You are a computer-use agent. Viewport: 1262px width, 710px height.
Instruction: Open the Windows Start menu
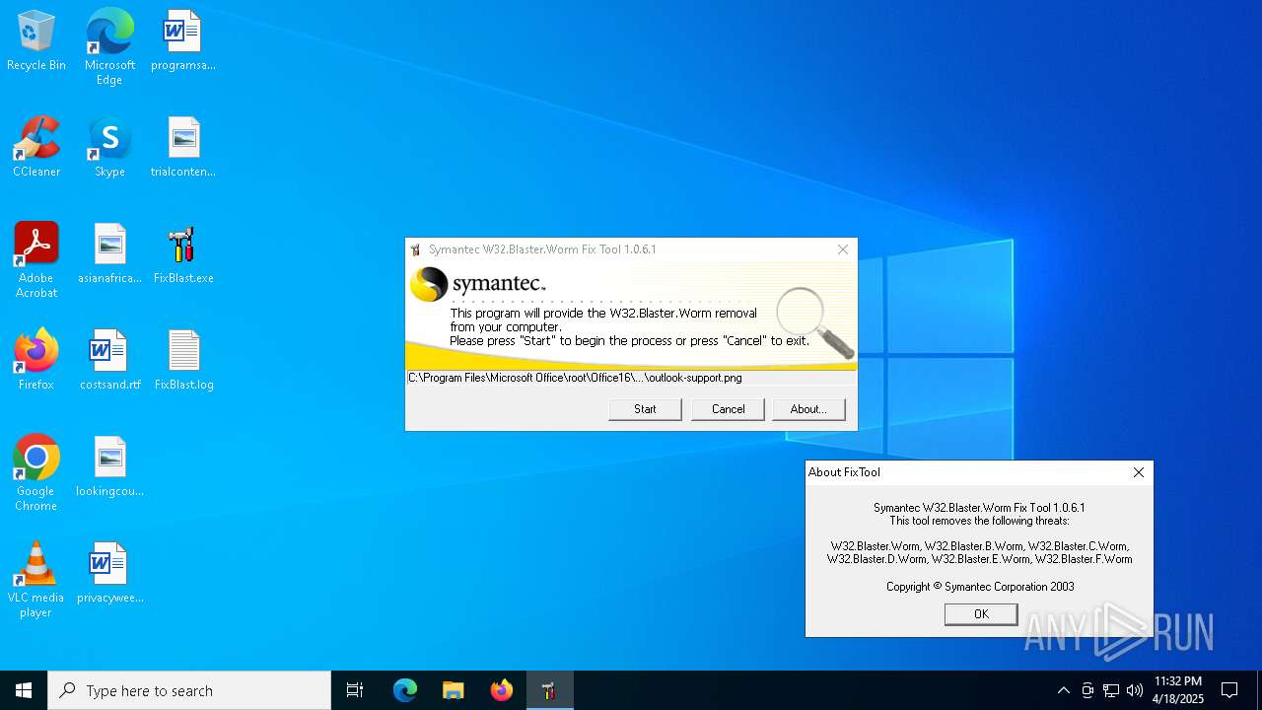pos(24,690)
